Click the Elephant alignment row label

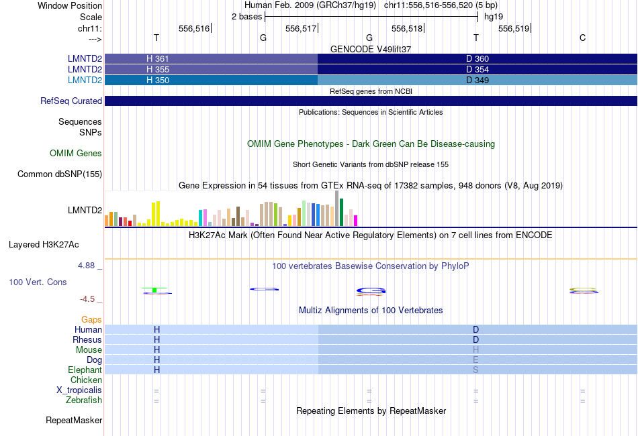pos(85,370)
